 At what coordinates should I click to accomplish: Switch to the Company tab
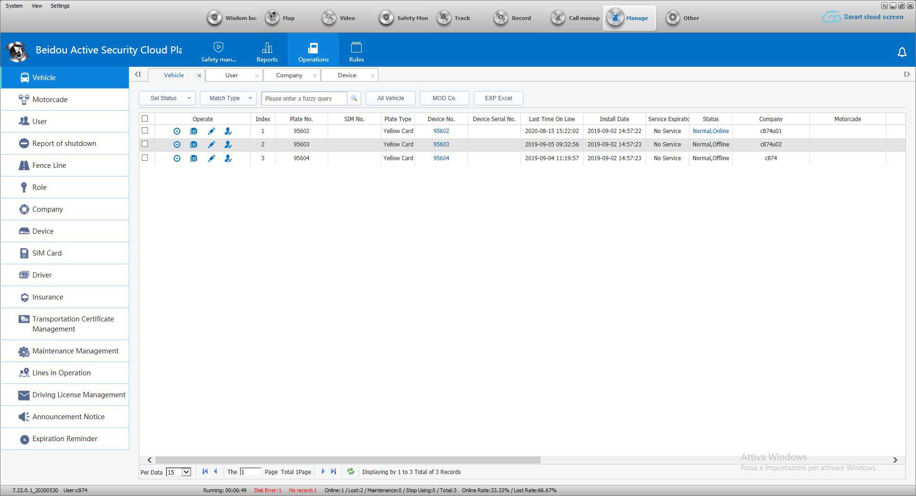coord(289,75)
